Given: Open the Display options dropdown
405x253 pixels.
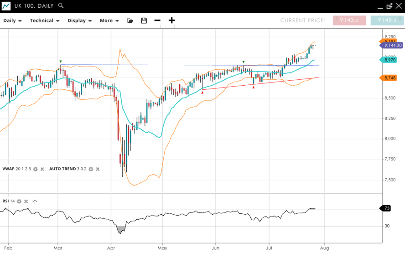Looking at the screenshot, I should coord(79,21).
